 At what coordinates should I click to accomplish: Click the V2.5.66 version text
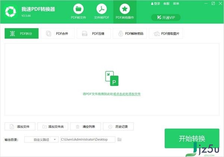pyautogui.click(x=26, y=16)
